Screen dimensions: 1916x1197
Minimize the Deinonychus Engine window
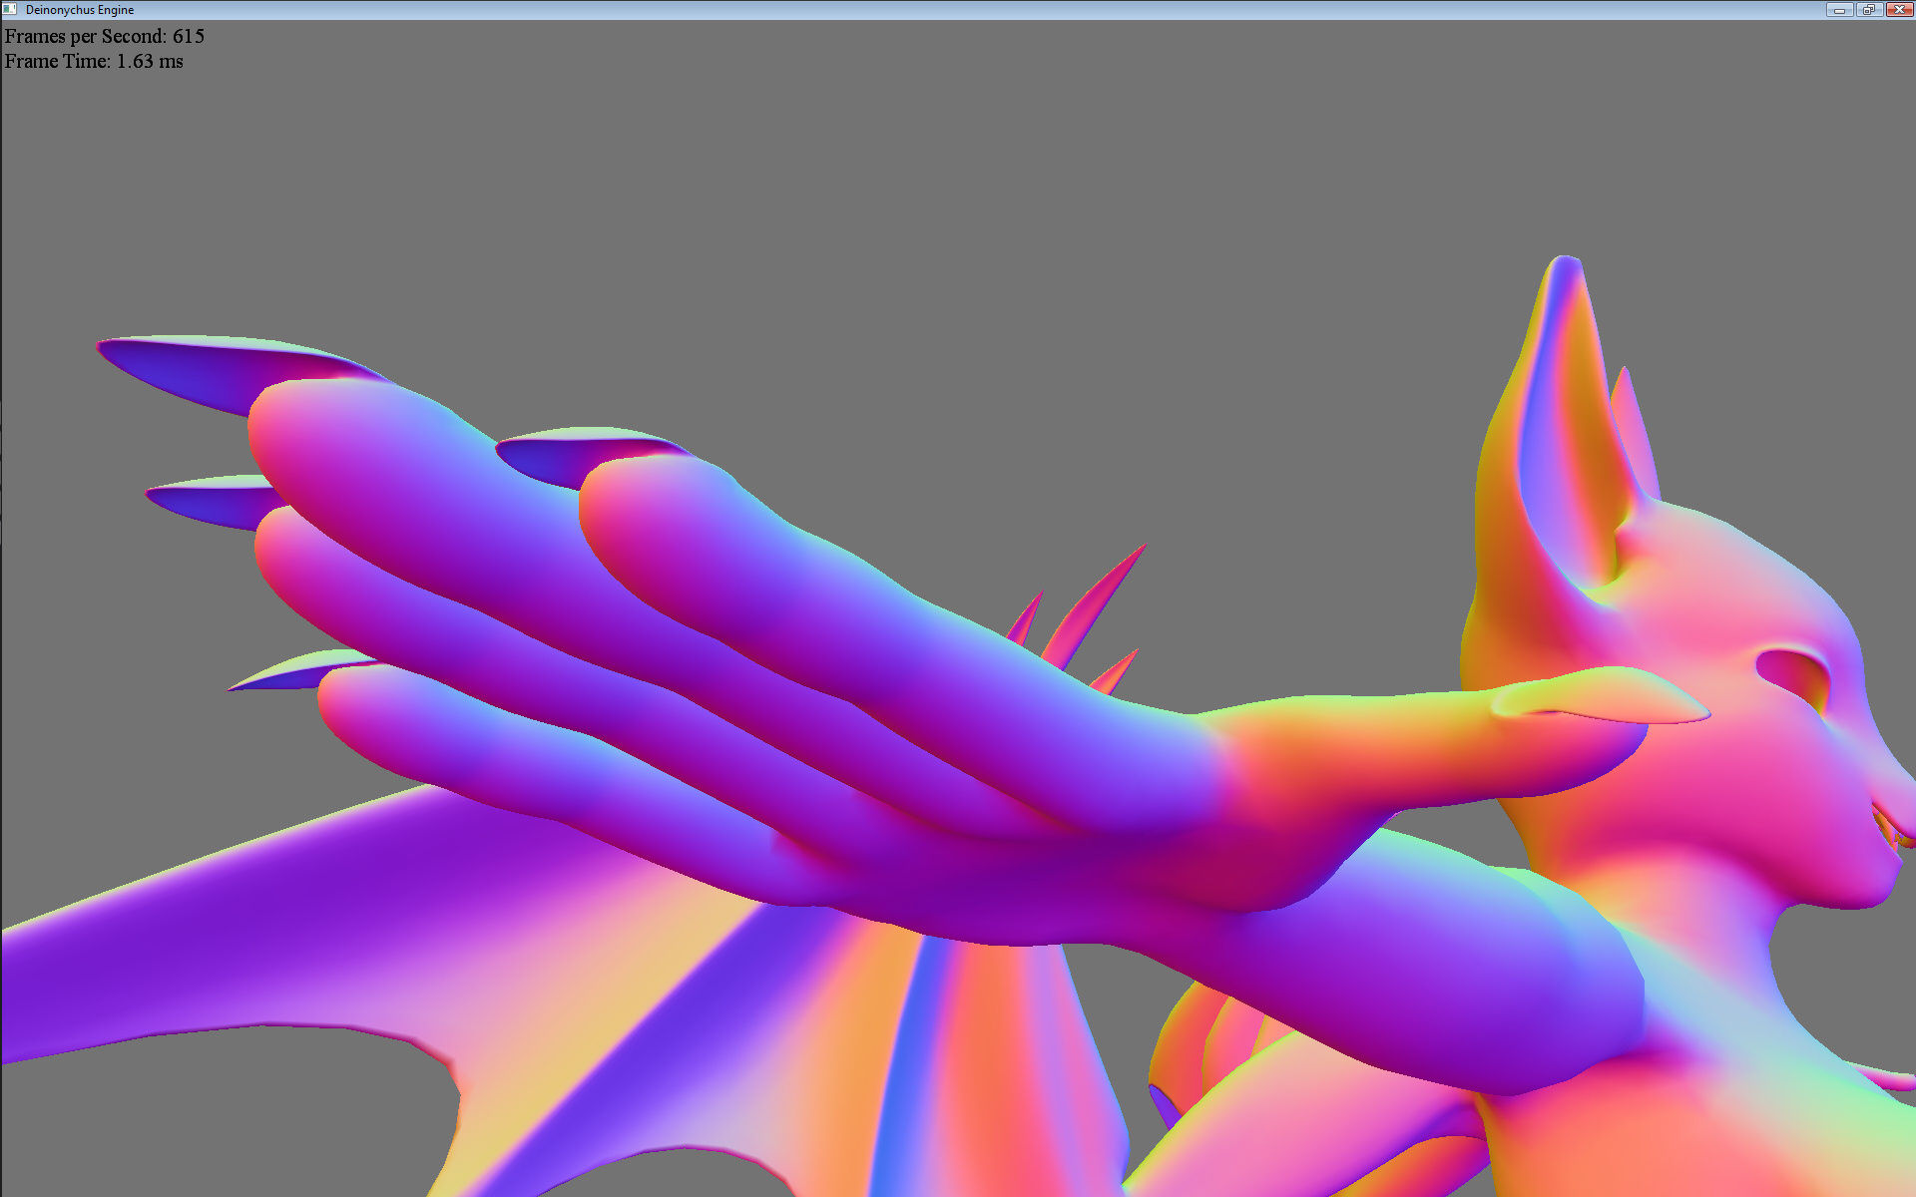(1839, 9)
